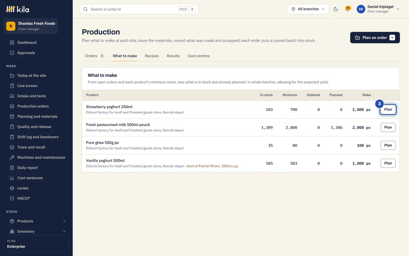Click the In stock column header
Viewport: 409px width, 256px height.
[266, 95]
